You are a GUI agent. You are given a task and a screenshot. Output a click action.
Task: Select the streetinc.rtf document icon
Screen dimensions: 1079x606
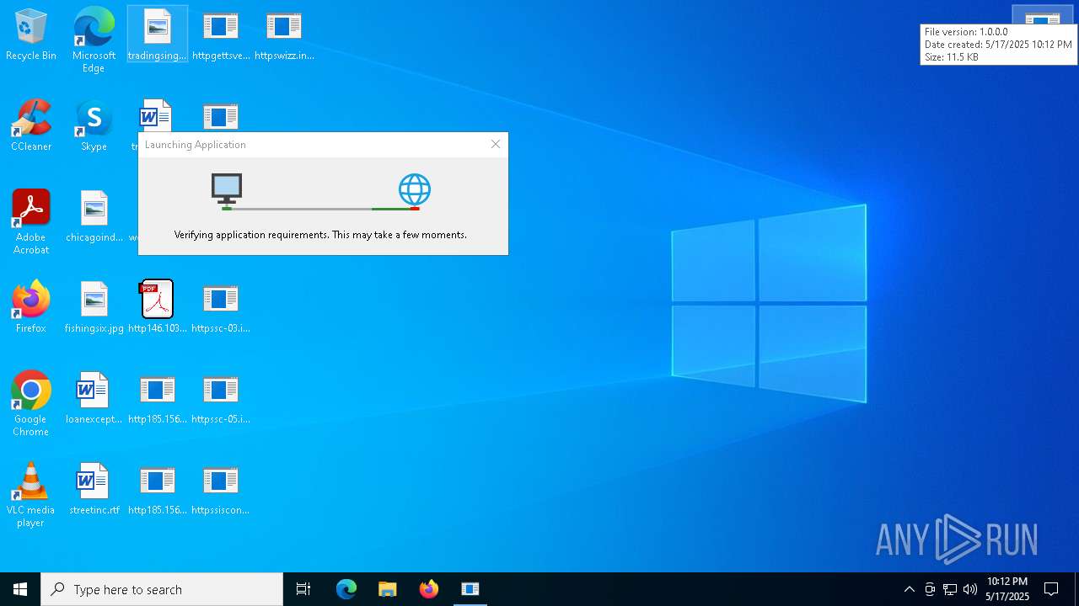coord(94,489)
